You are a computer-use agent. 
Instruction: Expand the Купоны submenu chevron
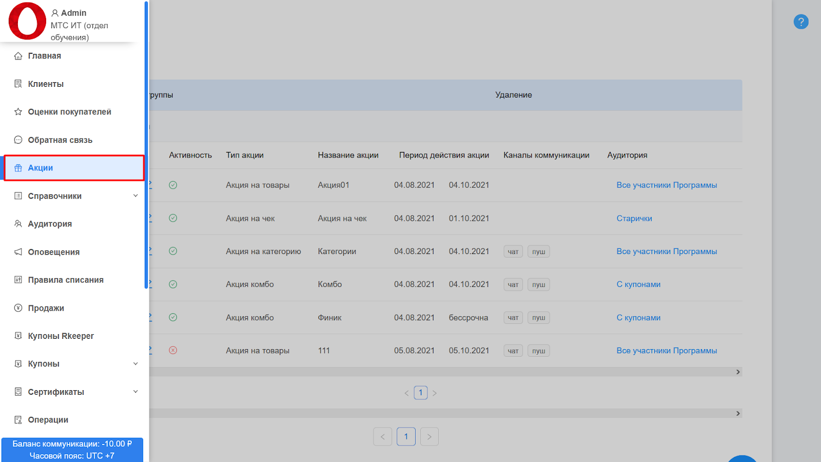click(135, 363)
